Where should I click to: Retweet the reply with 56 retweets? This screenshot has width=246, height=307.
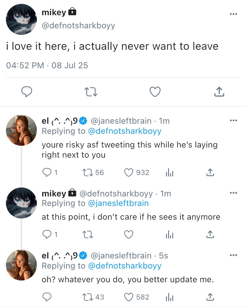pyautogui.click(x=88, y=172)
